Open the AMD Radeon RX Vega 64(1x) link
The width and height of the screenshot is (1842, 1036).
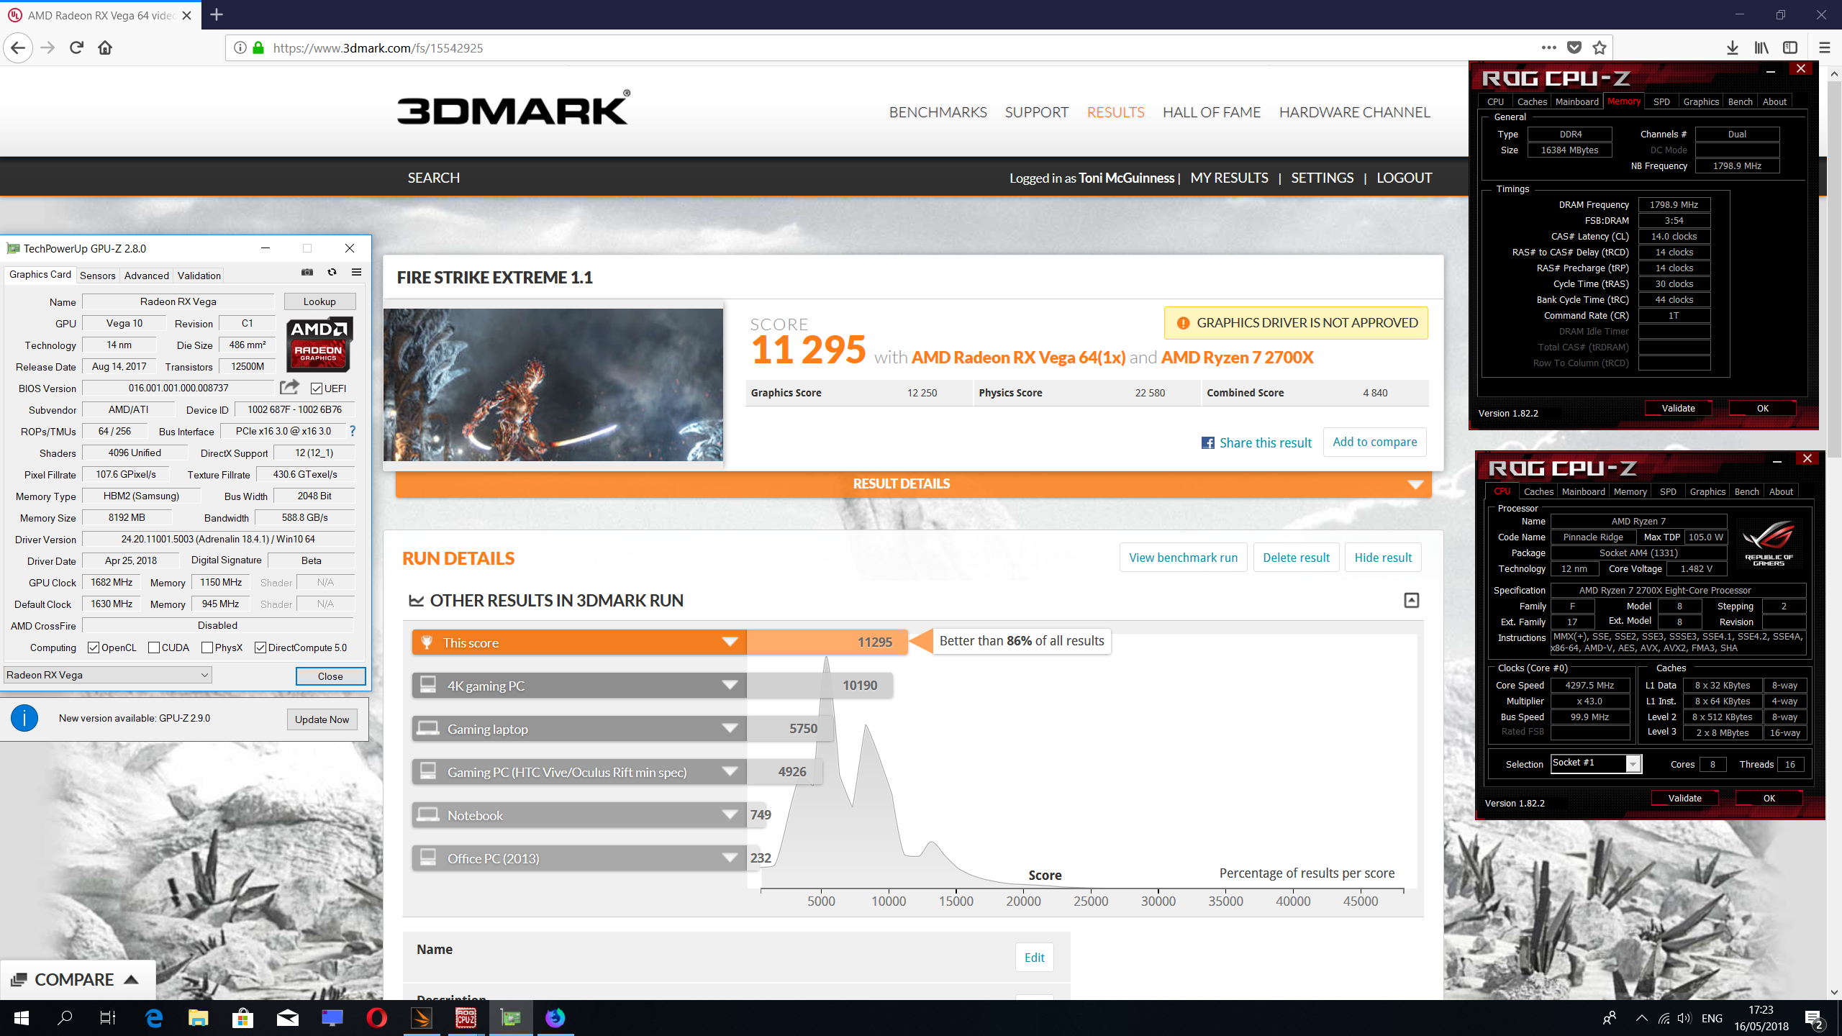click(x=1018, y=358)
